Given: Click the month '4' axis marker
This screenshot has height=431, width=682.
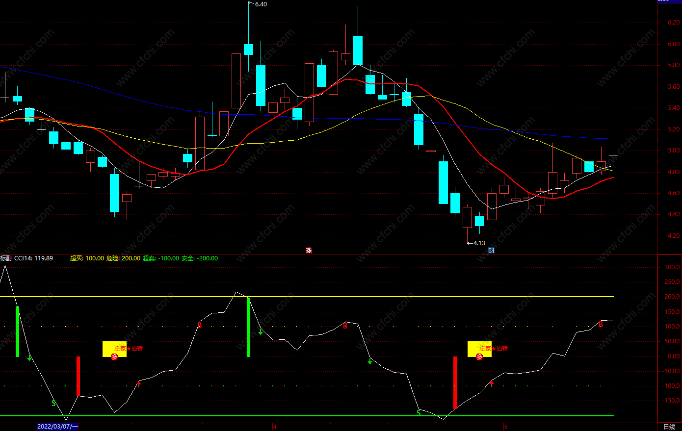Looking at the screenshot, I should click(x=275, y=427).
